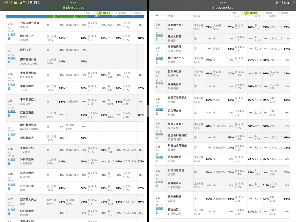Open 對戰資訊 link for game 233

(160, 111)
